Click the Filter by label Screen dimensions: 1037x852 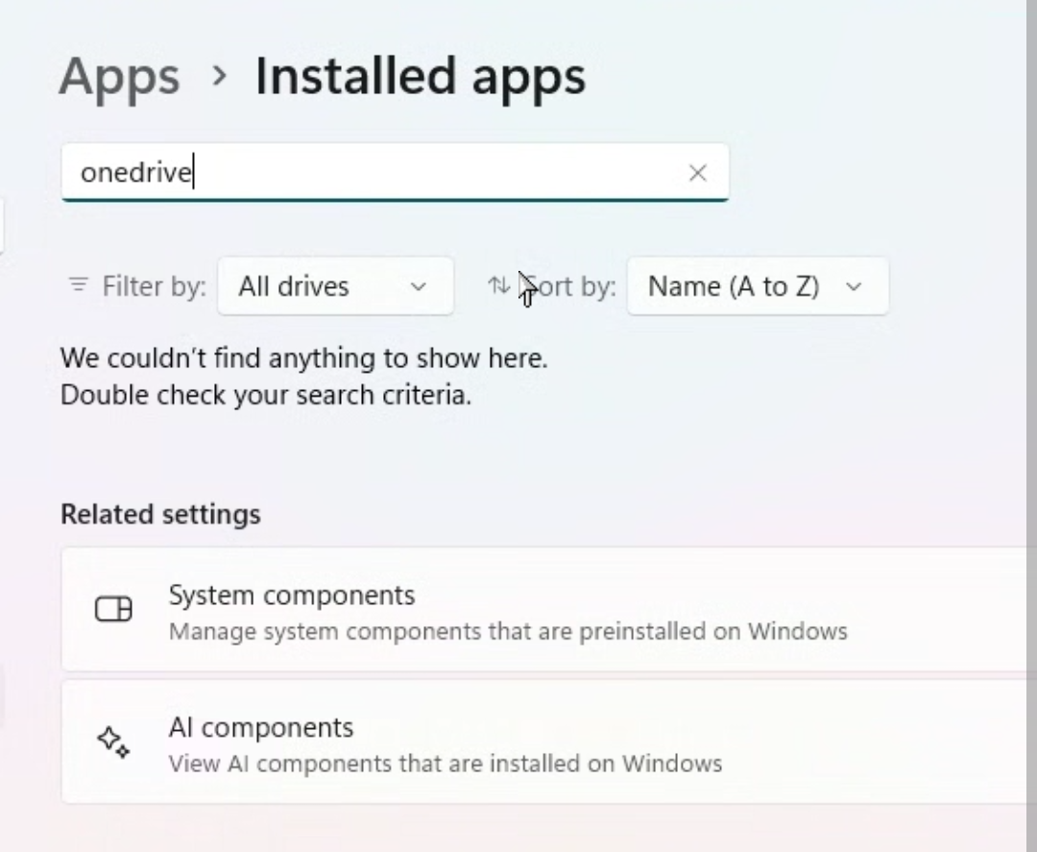click(154, 286)
